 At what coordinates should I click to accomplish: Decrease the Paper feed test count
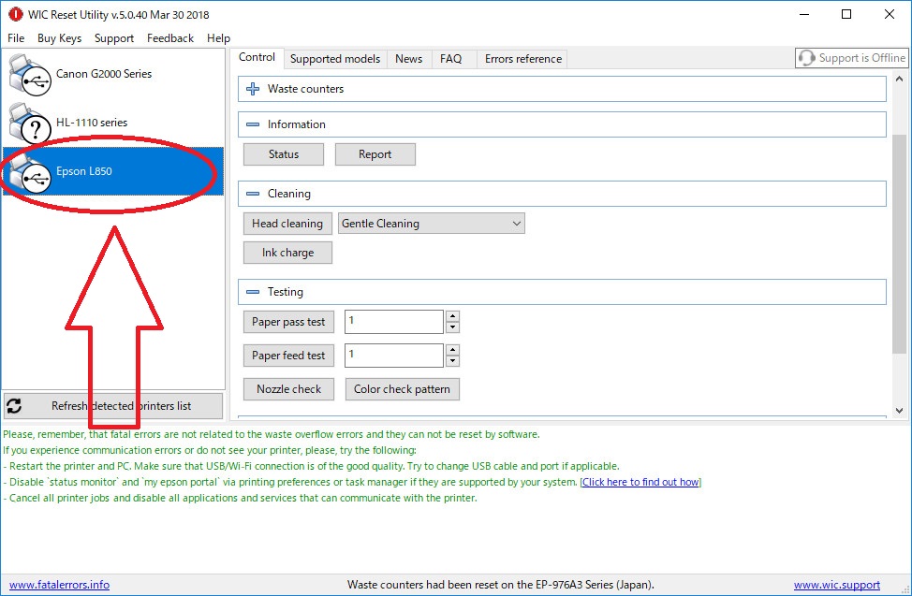tap(452, 361)
